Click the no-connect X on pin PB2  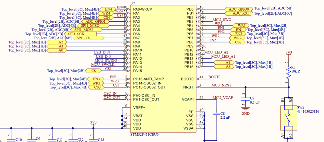point(205,18)
